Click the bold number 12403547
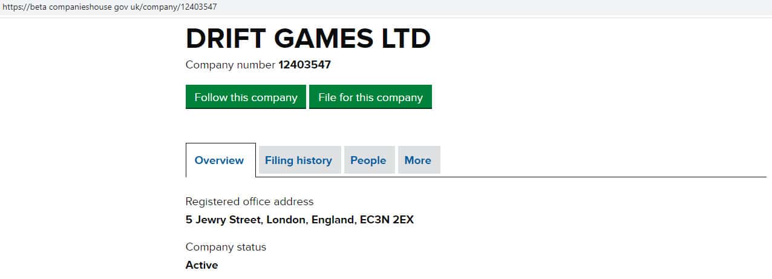 point(304,65)
